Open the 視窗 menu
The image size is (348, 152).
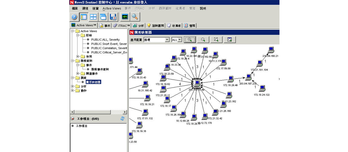(95, 8)
